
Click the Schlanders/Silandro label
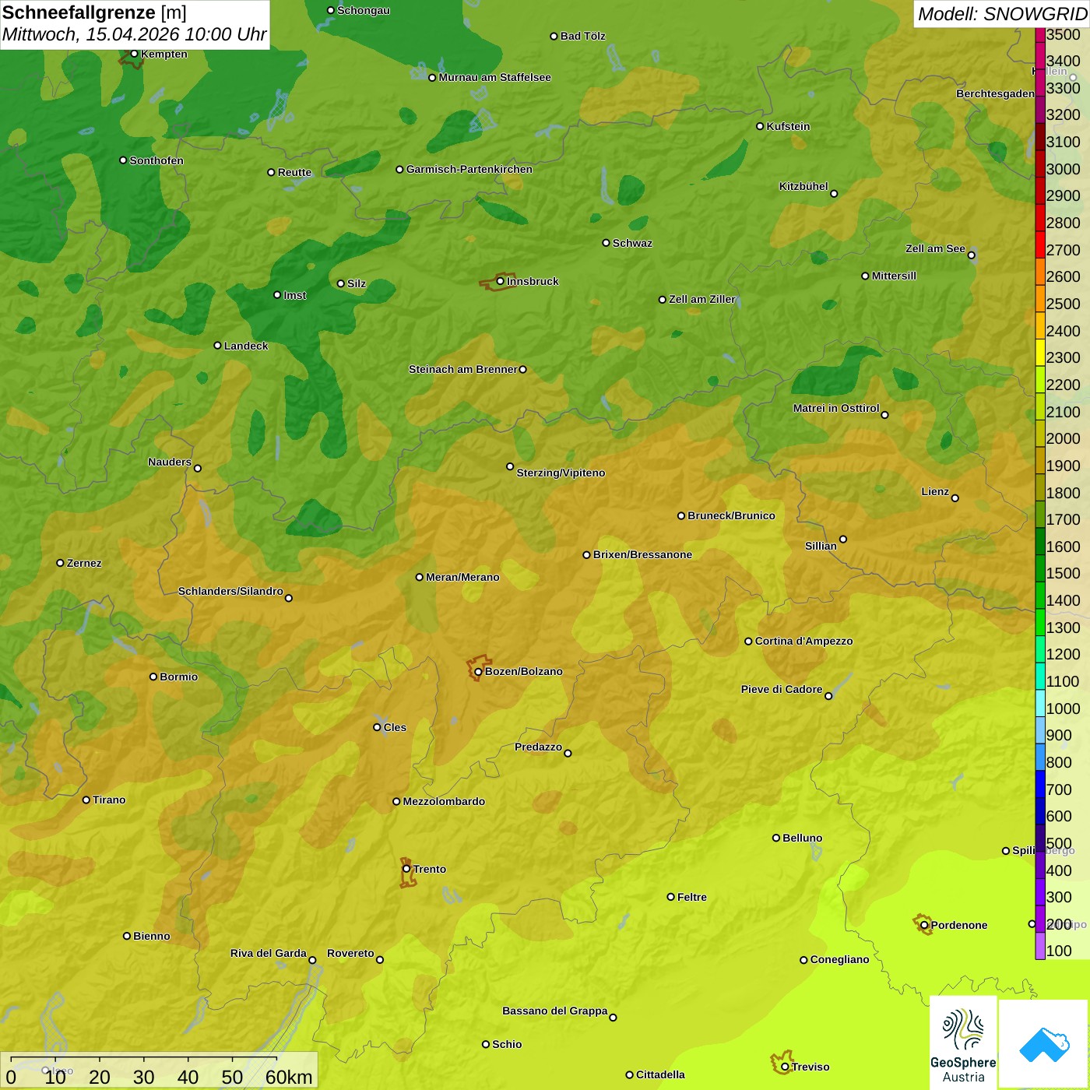(x=230, y=591)
